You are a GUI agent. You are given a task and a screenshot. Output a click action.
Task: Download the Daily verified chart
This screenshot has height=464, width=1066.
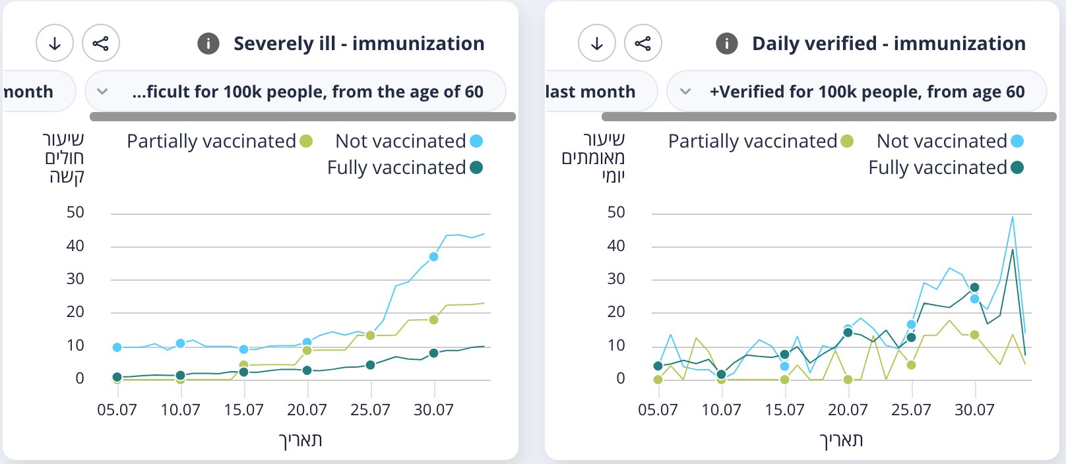coord(597,43)
